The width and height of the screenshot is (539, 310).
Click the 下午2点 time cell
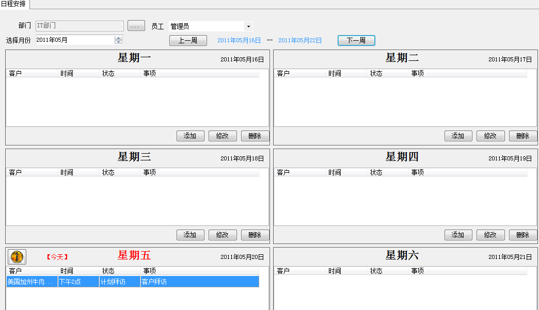(x=78, y=282)
